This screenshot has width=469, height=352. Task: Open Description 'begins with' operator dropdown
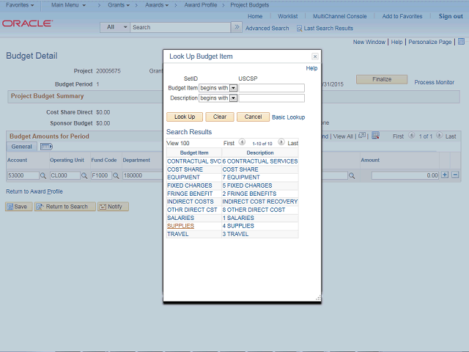pos(233,98)
